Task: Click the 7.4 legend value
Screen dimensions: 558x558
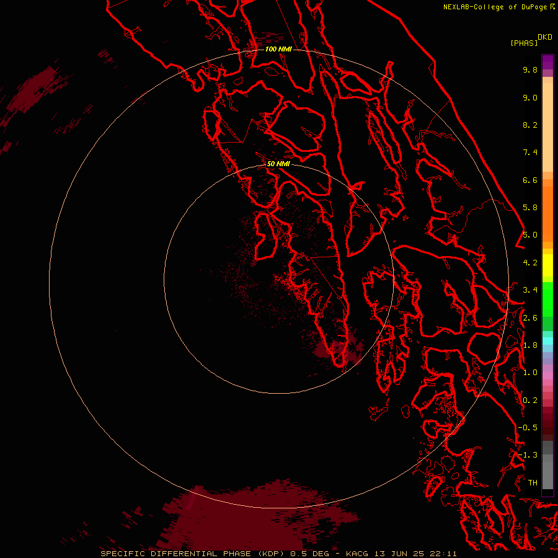Action: point(530,153)
